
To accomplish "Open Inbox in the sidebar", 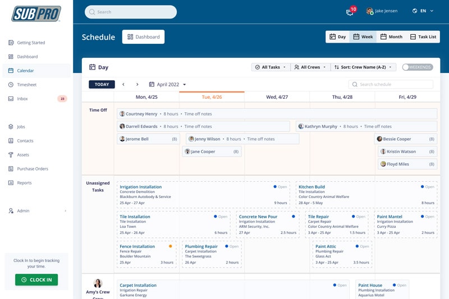I will pyautogui.click(x=22, y=99).
